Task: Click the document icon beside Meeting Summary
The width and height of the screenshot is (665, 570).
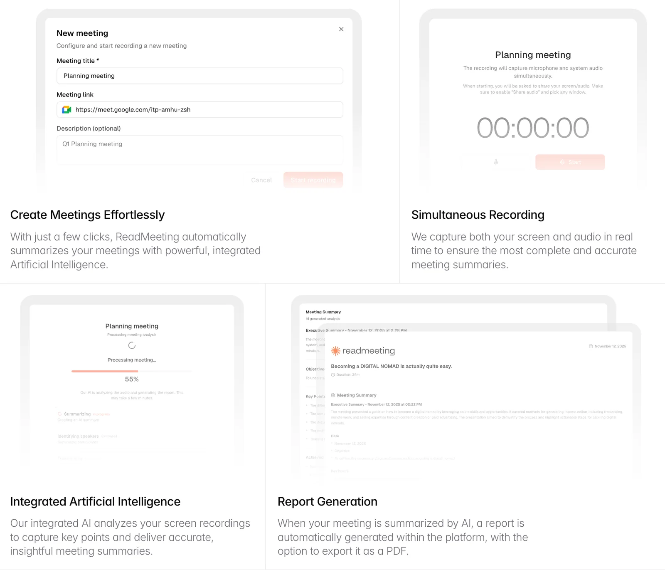Action: tap(333, 395)
